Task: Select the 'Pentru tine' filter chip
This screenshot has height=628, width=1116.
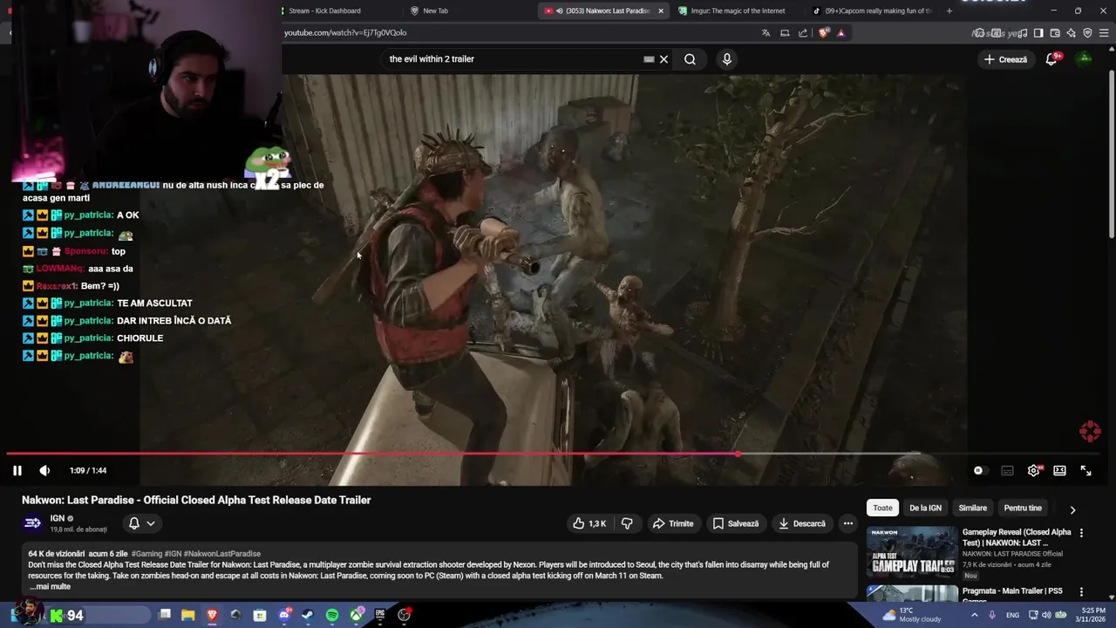Action: 1023,508
